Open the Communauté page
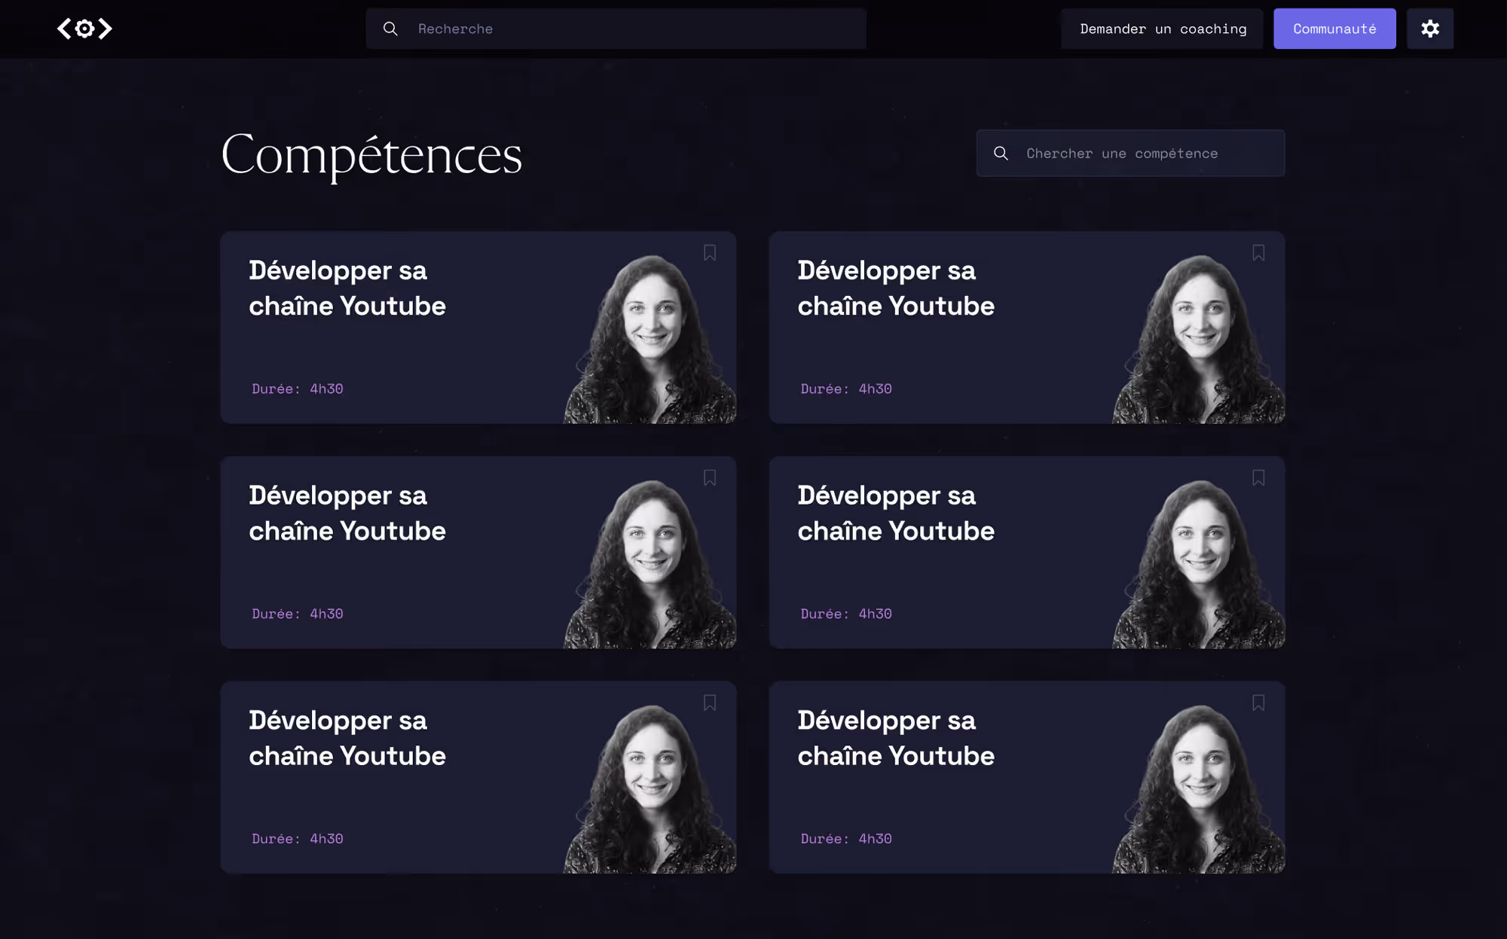 (1334, 29)
